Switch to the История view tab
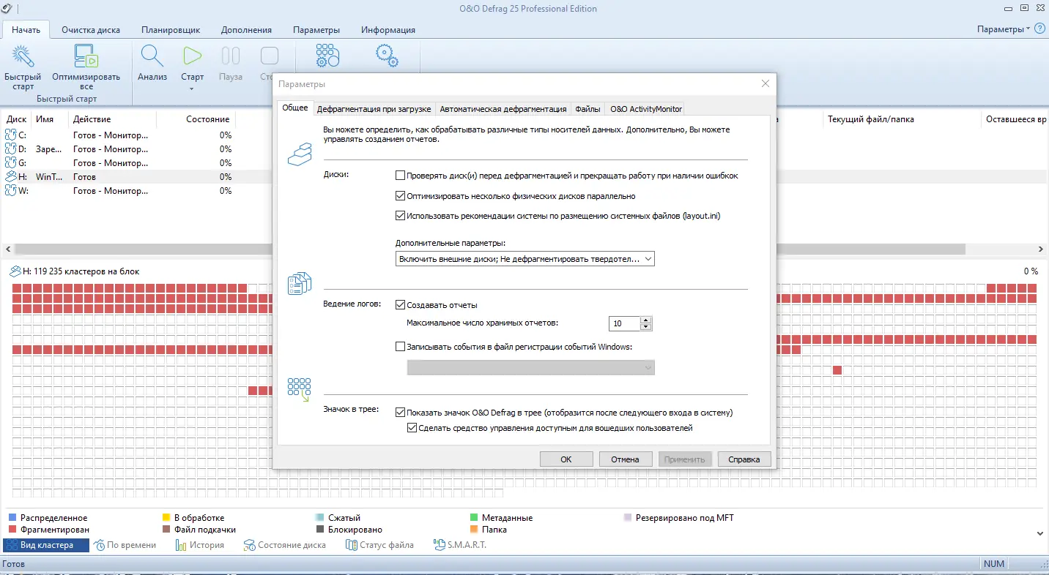Image resolution: width=1049 pixels, height=575 pixels. pyautogui.click(x=200, y=545)
